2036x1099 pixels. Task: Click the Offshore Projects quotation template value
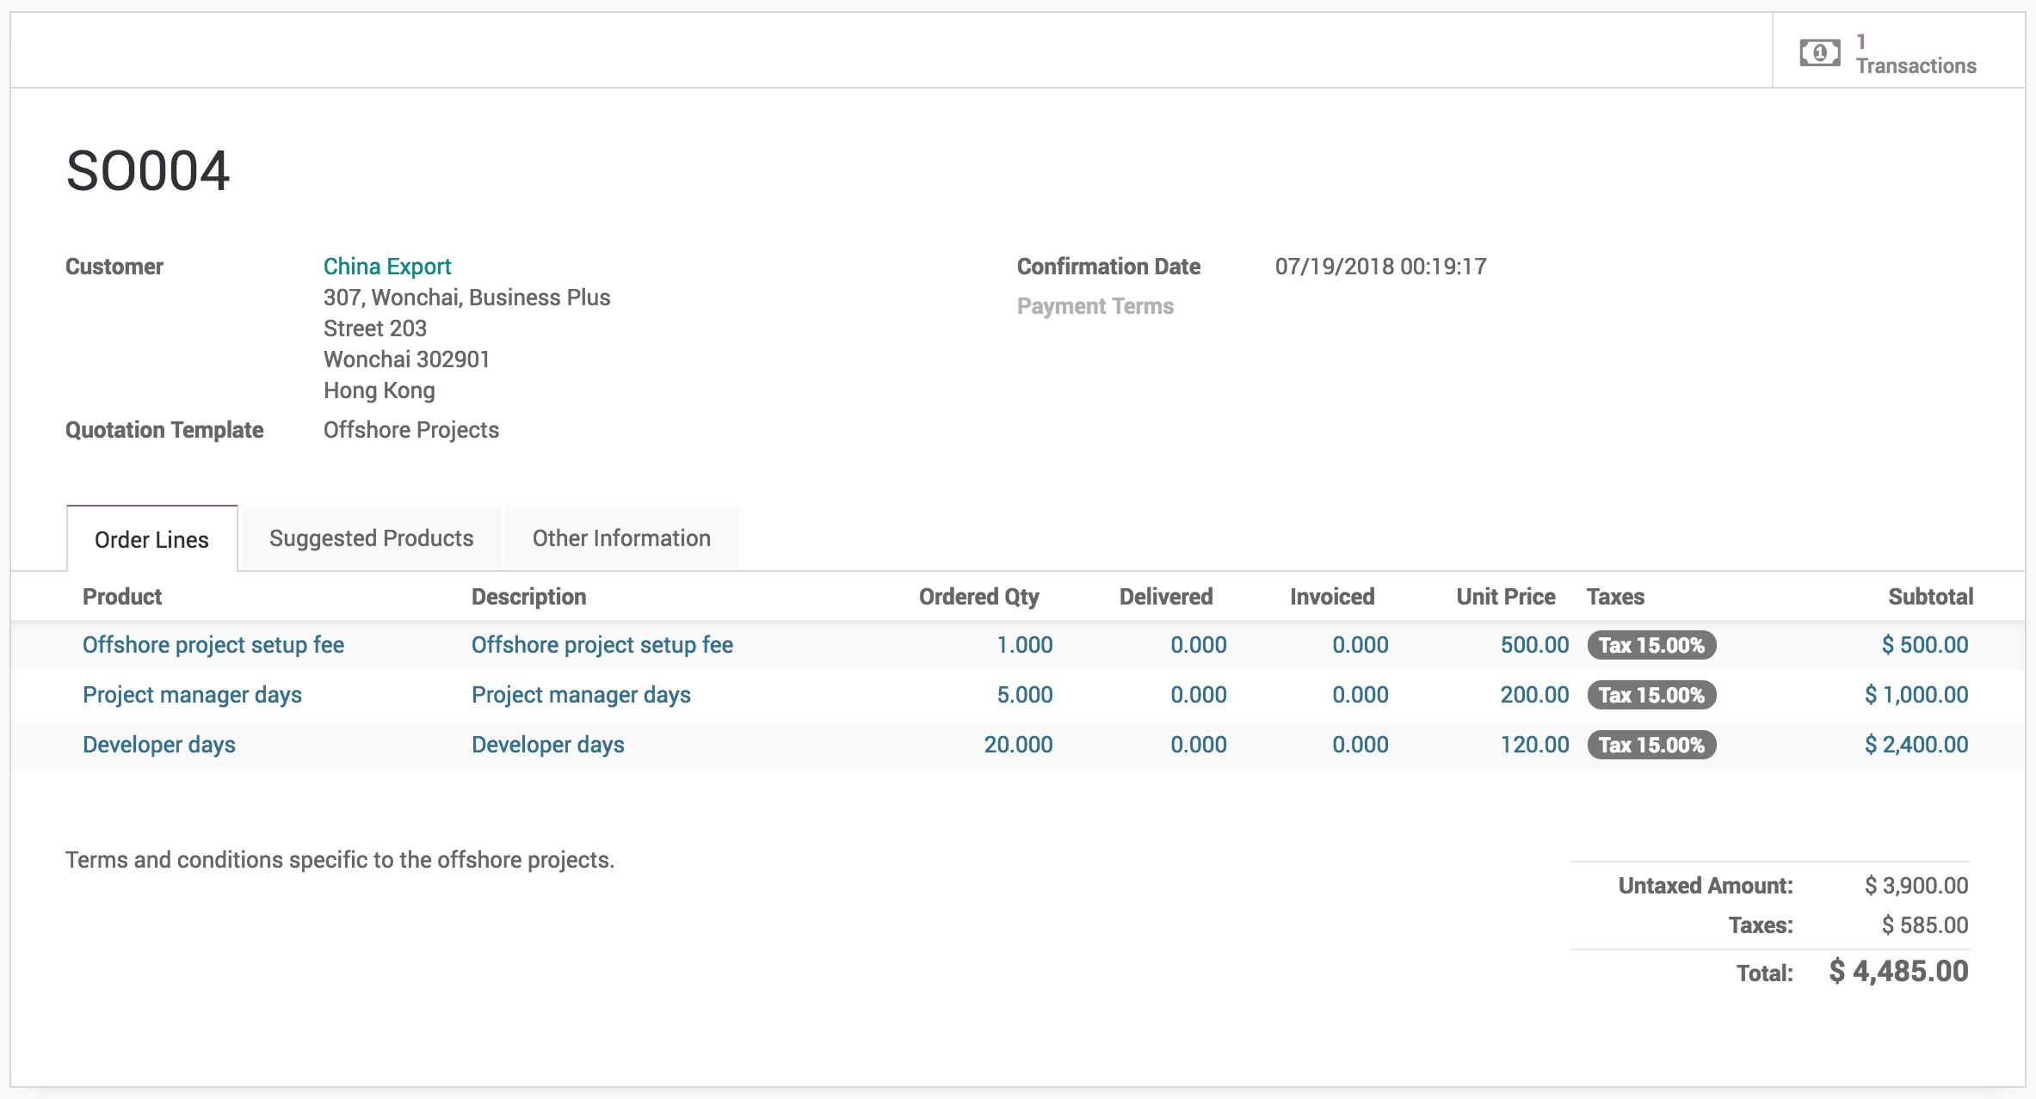point(411,430)
